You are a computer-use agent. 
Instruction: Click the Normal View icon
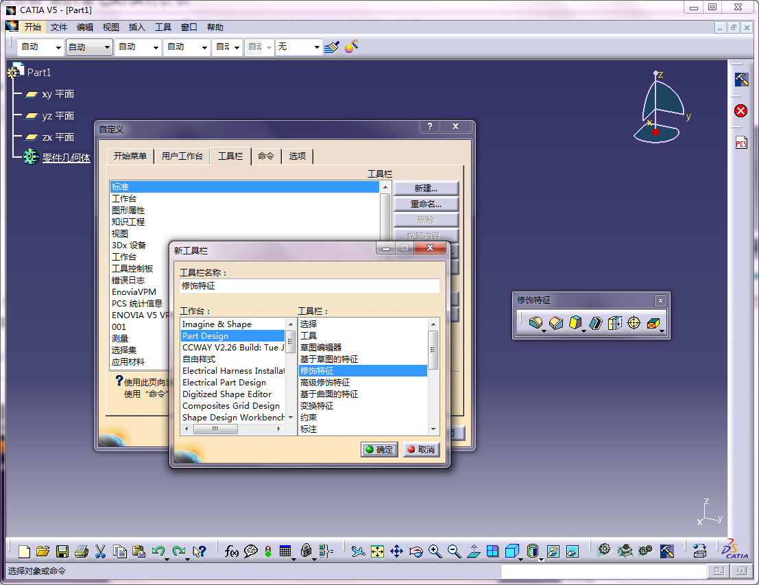473,551
